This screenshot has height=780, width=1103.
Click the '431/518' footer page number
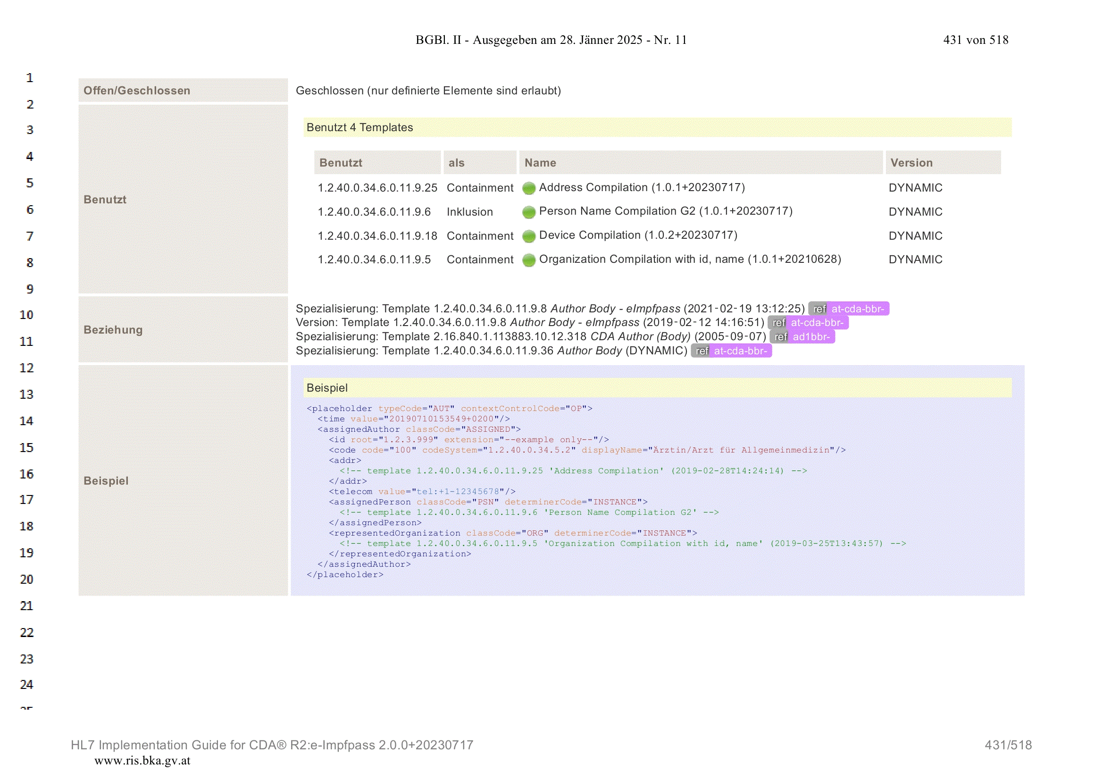point(1008,745)
